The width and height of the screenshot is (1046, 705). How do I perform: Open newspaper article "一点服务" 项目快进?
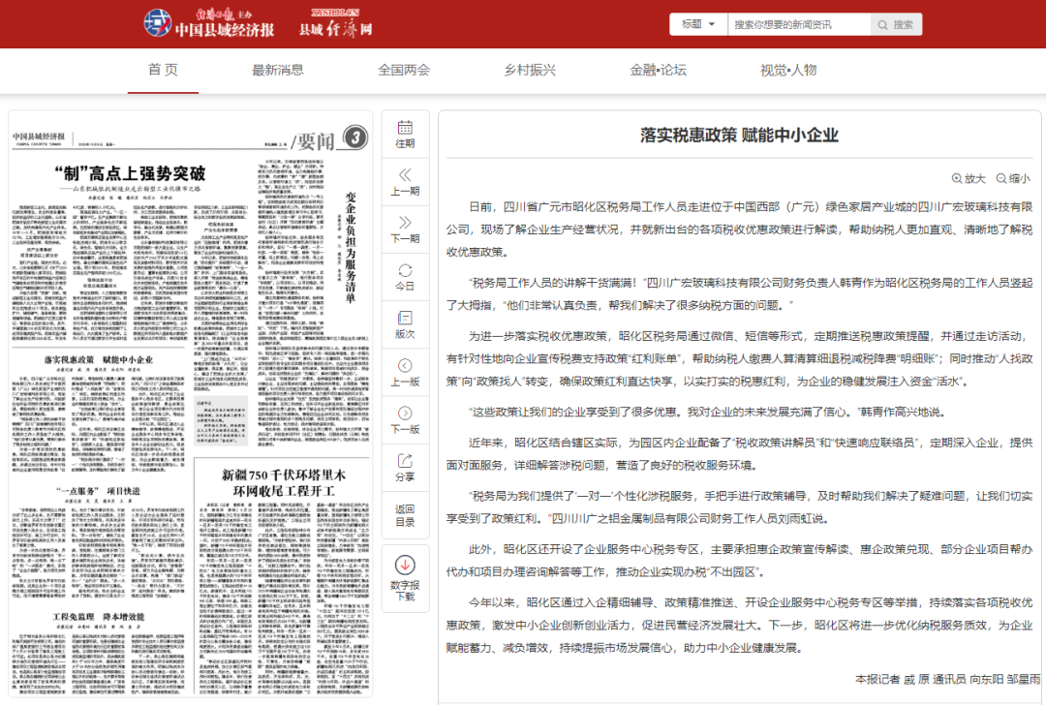[x=99, y=492]
